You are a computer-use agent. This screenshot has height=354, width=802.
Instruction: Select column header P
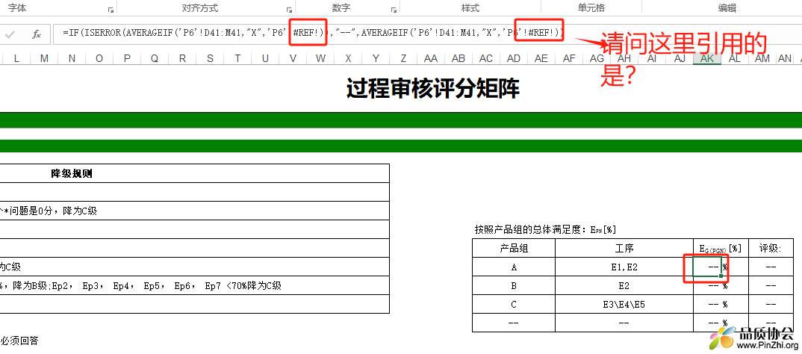tap(128, 58)
